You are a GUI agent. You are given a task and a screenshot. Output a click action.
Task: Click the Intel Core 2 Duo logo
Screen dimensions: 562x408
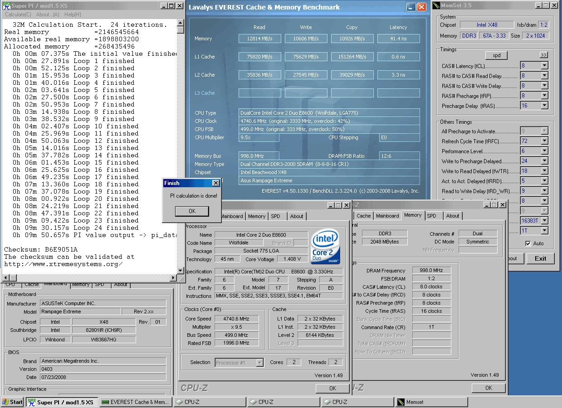point(325,247)
